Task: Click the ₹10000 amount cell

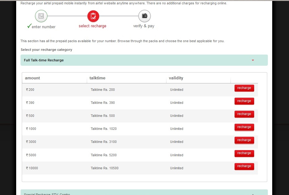Action: (x=32, y=168)
